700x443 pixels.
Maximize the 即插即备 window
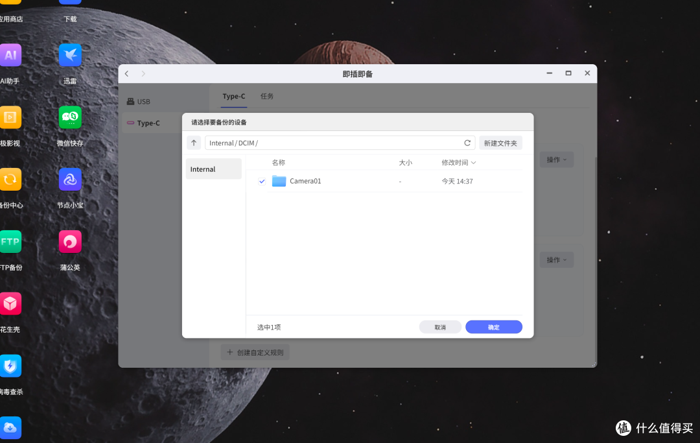pyautogui.click(x=568, y=73)
